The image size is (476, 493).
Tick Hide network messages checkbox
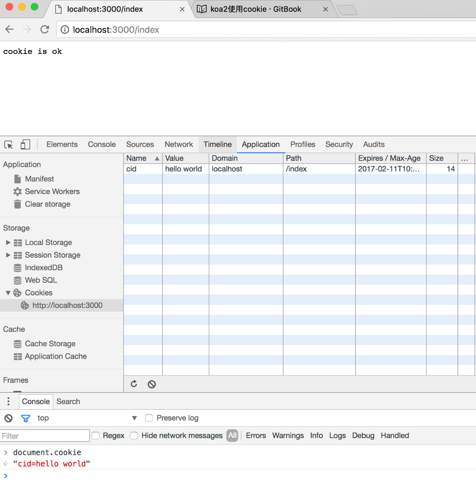134,436
